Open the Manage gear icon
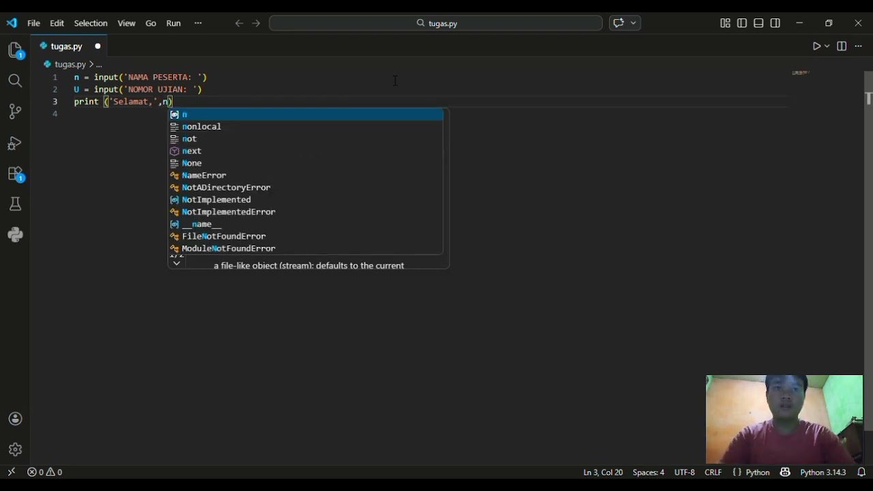Screen dimensions: 873x491 click(15, 449)
